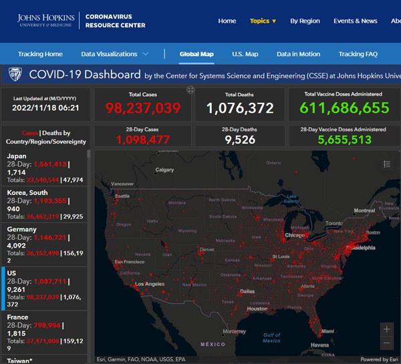Click the 28-Day Deaths value 9,526
This screenshot has height=364, width=401.
pyautogui.click(x=240, y=140)
